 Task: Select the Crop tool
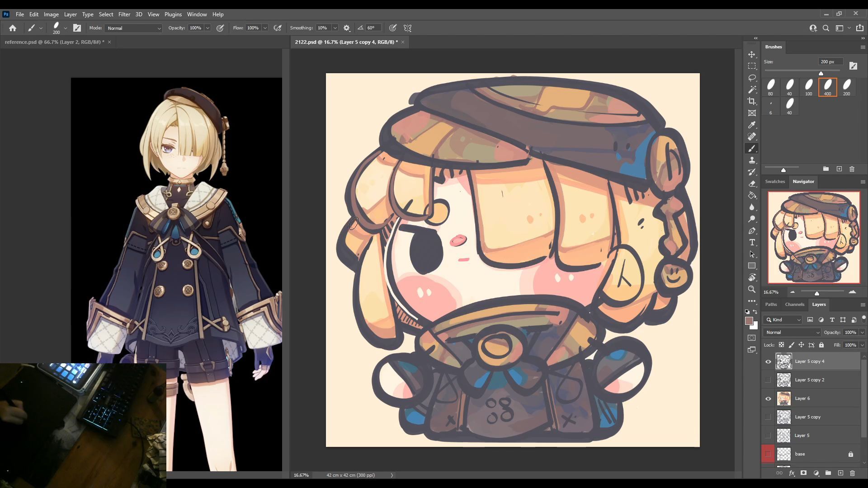[x=752, y=101]
